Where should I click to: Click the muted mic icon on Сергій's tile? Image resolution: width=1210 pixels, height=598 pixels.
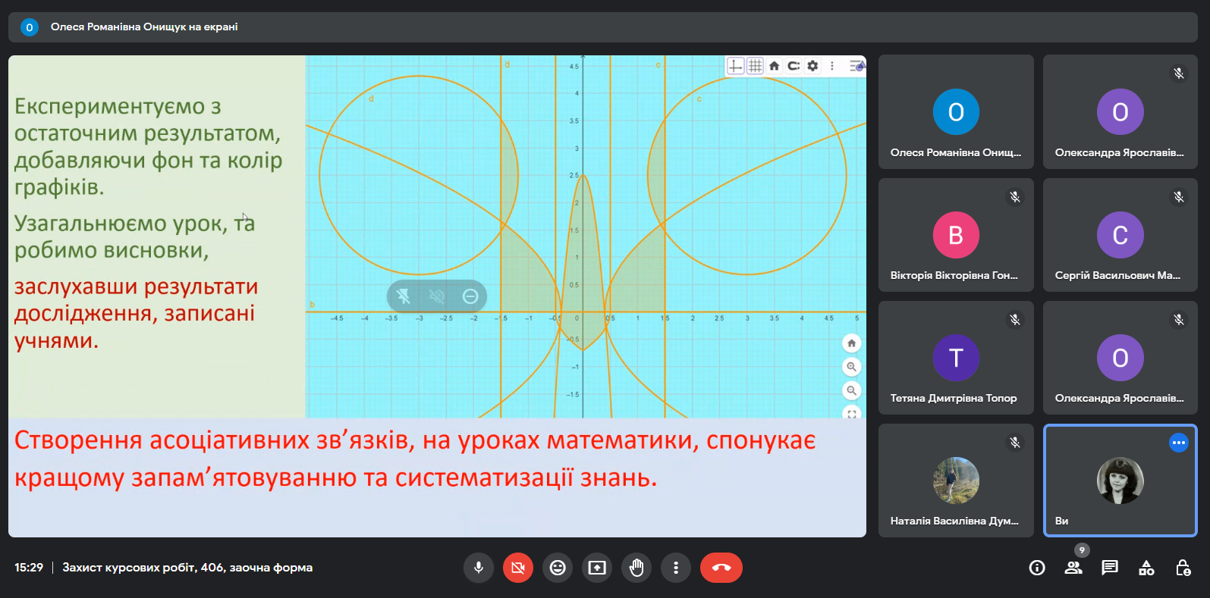click(1179, 197)
